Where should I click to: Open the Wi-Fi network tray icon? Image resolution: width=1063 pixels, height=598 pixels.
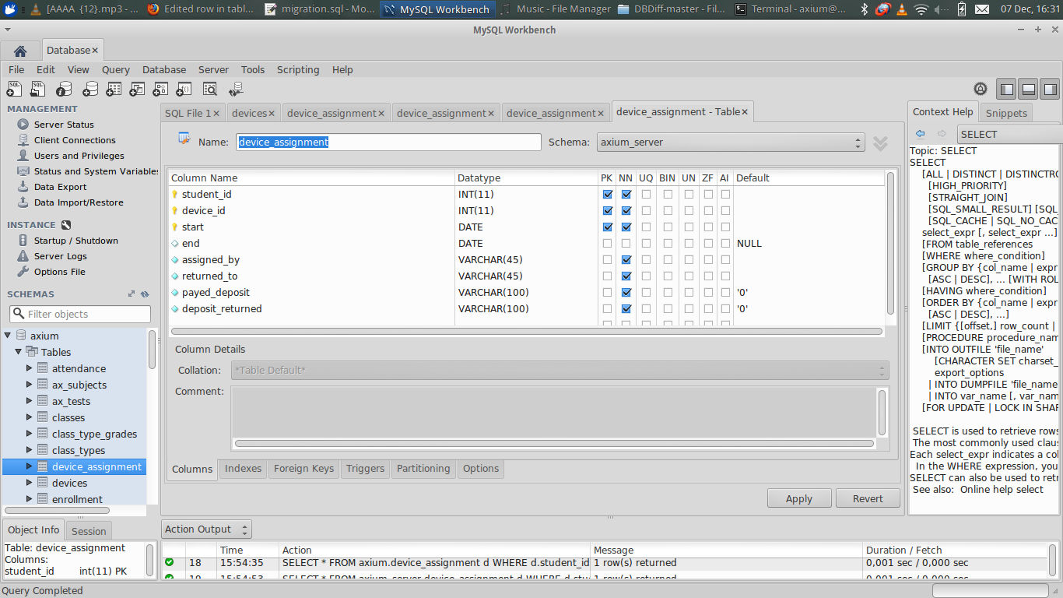click(x=921, y=9)
